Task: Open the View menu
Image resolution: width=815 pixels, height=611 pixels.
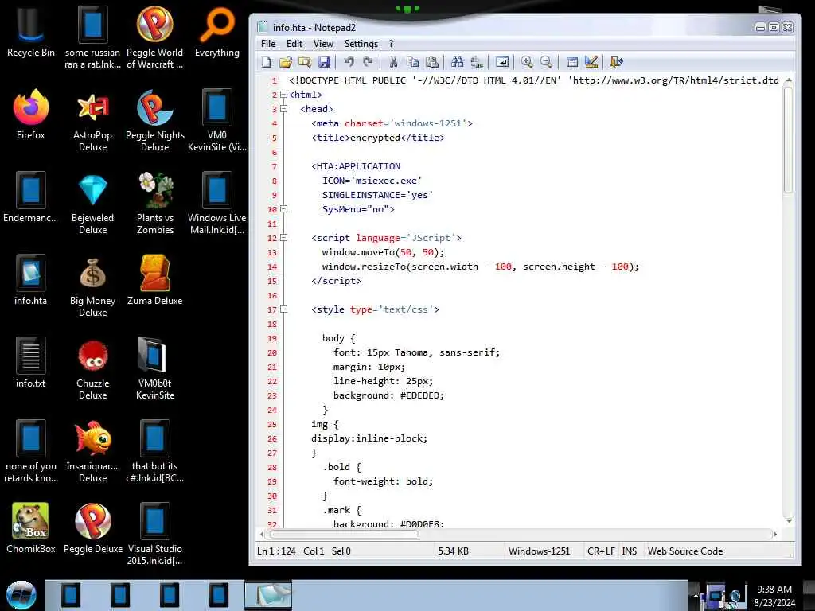Action: (323, 44)
